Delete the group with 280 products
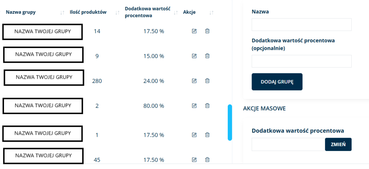 click(x=207, y=81)
